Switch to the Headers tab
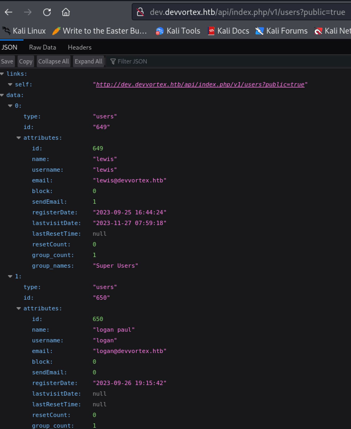Viewport: 351px width, 429px height. click(x=79, y=47)
